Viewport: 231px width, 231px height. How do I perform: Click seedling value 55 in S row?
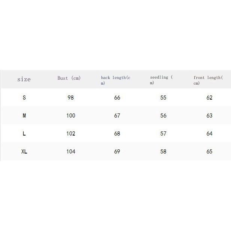pyautogui.click(x=163, y=98)
